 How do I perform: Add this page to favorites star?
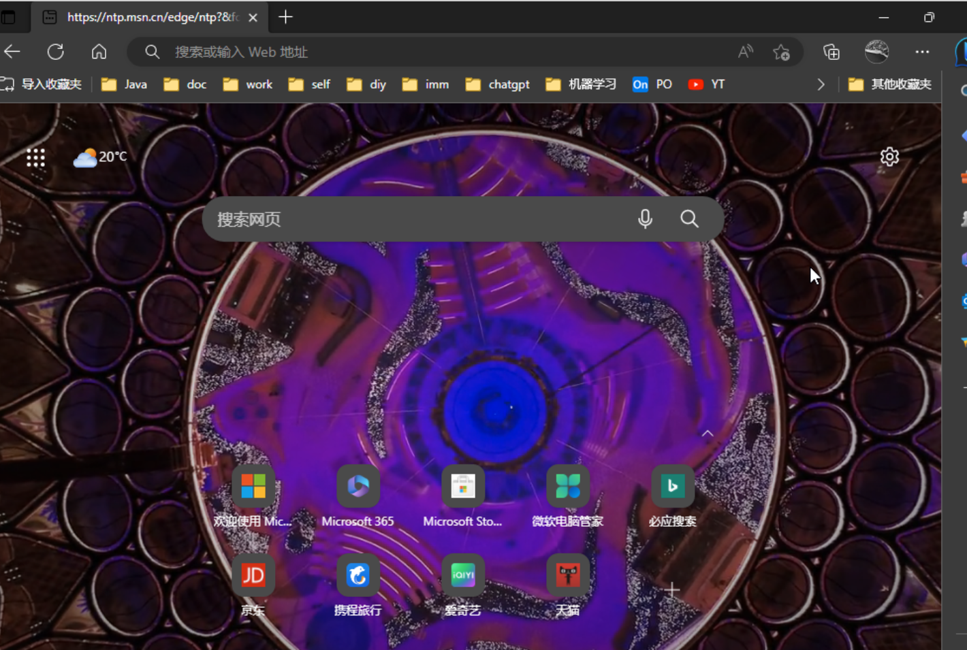click(781, 52)
